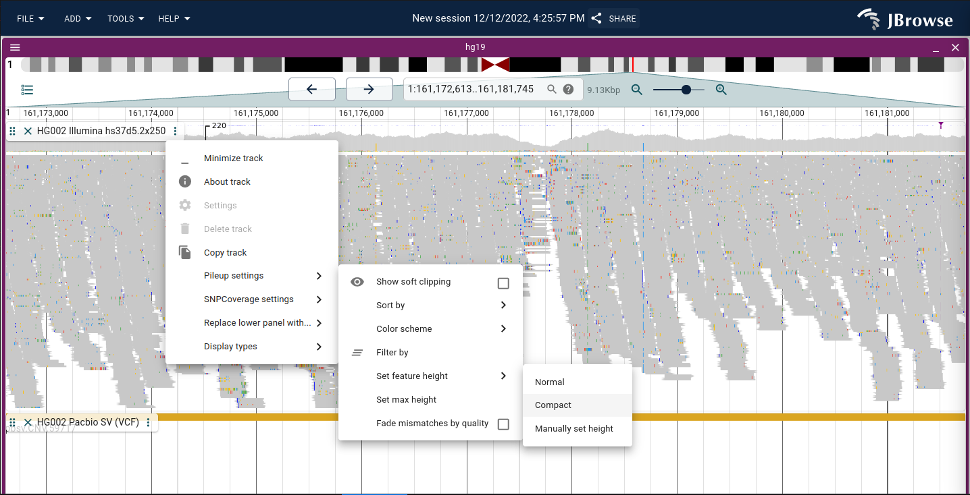
Task: Choose Set max height option
Action: [430, 400]
